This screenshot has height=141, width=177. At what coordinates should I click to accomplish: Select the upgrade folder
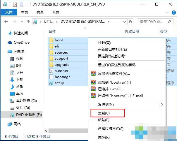(62, 65)
